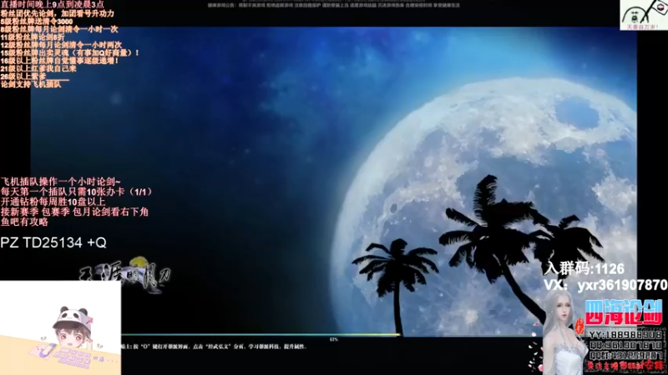668x375 pixels.
Task: Click the 63% loading percentage label
Action: coord(333,340)
